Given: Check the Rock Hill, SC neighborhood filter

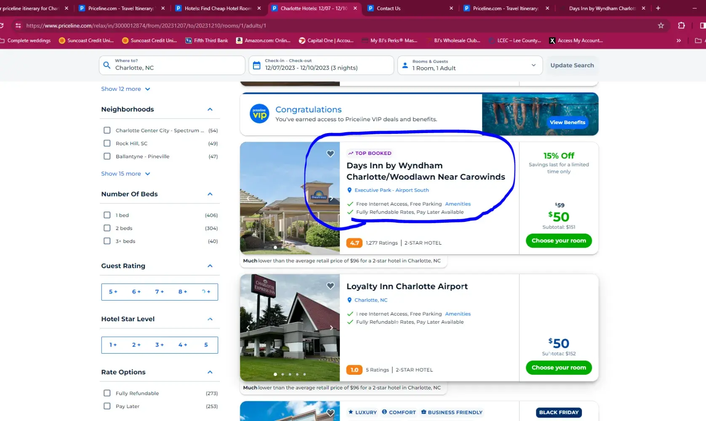Looking at the screenshot, I should coord(107,144).
